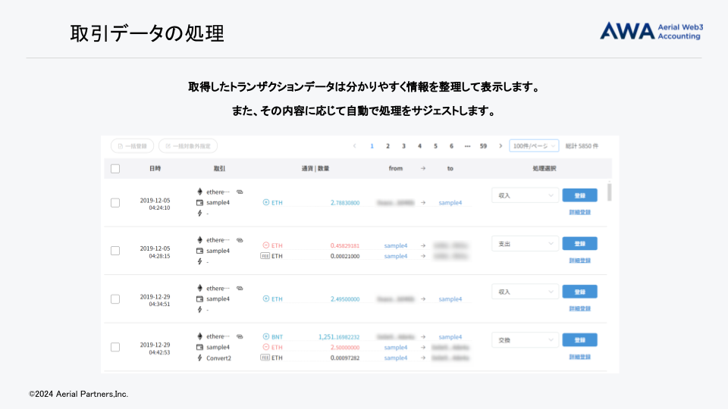Click the Ethereum logo icon in the 04:34:51 row

point(200,288)
